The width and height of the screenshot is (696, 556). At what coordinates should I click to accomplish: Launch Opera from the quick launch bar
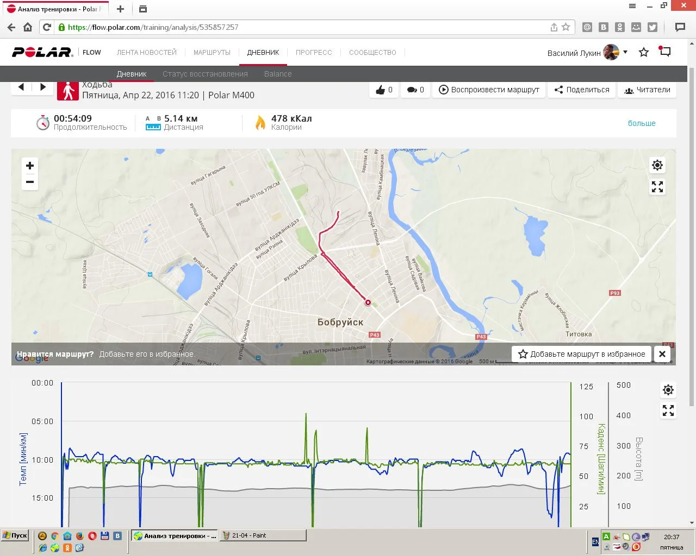point(92,536)
